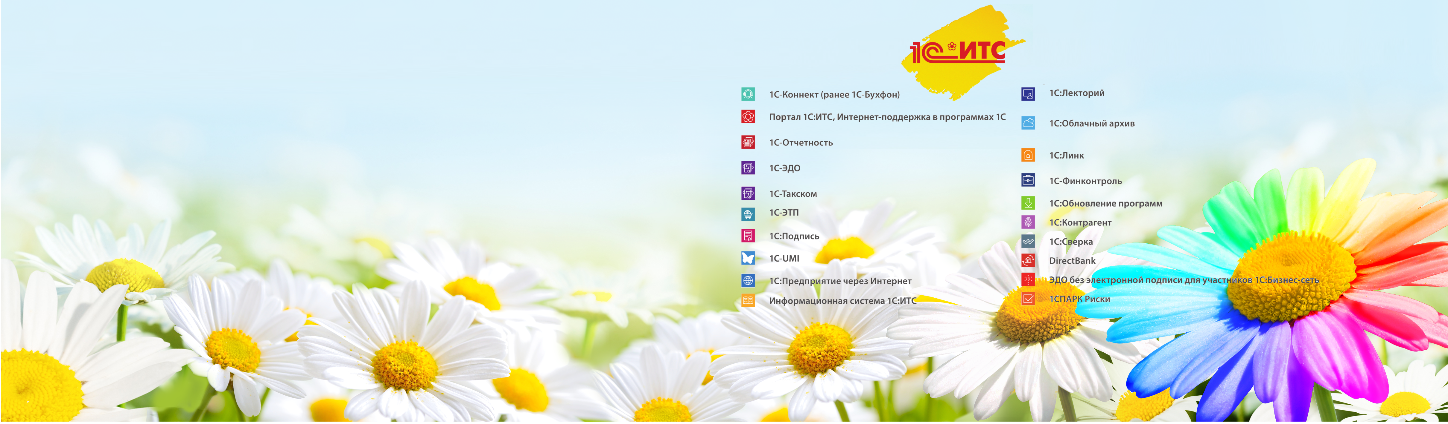Select the 1С-Такском label
Image resolution: width=1448 pixels, height=424 pixels.
[x=793, y=194]
